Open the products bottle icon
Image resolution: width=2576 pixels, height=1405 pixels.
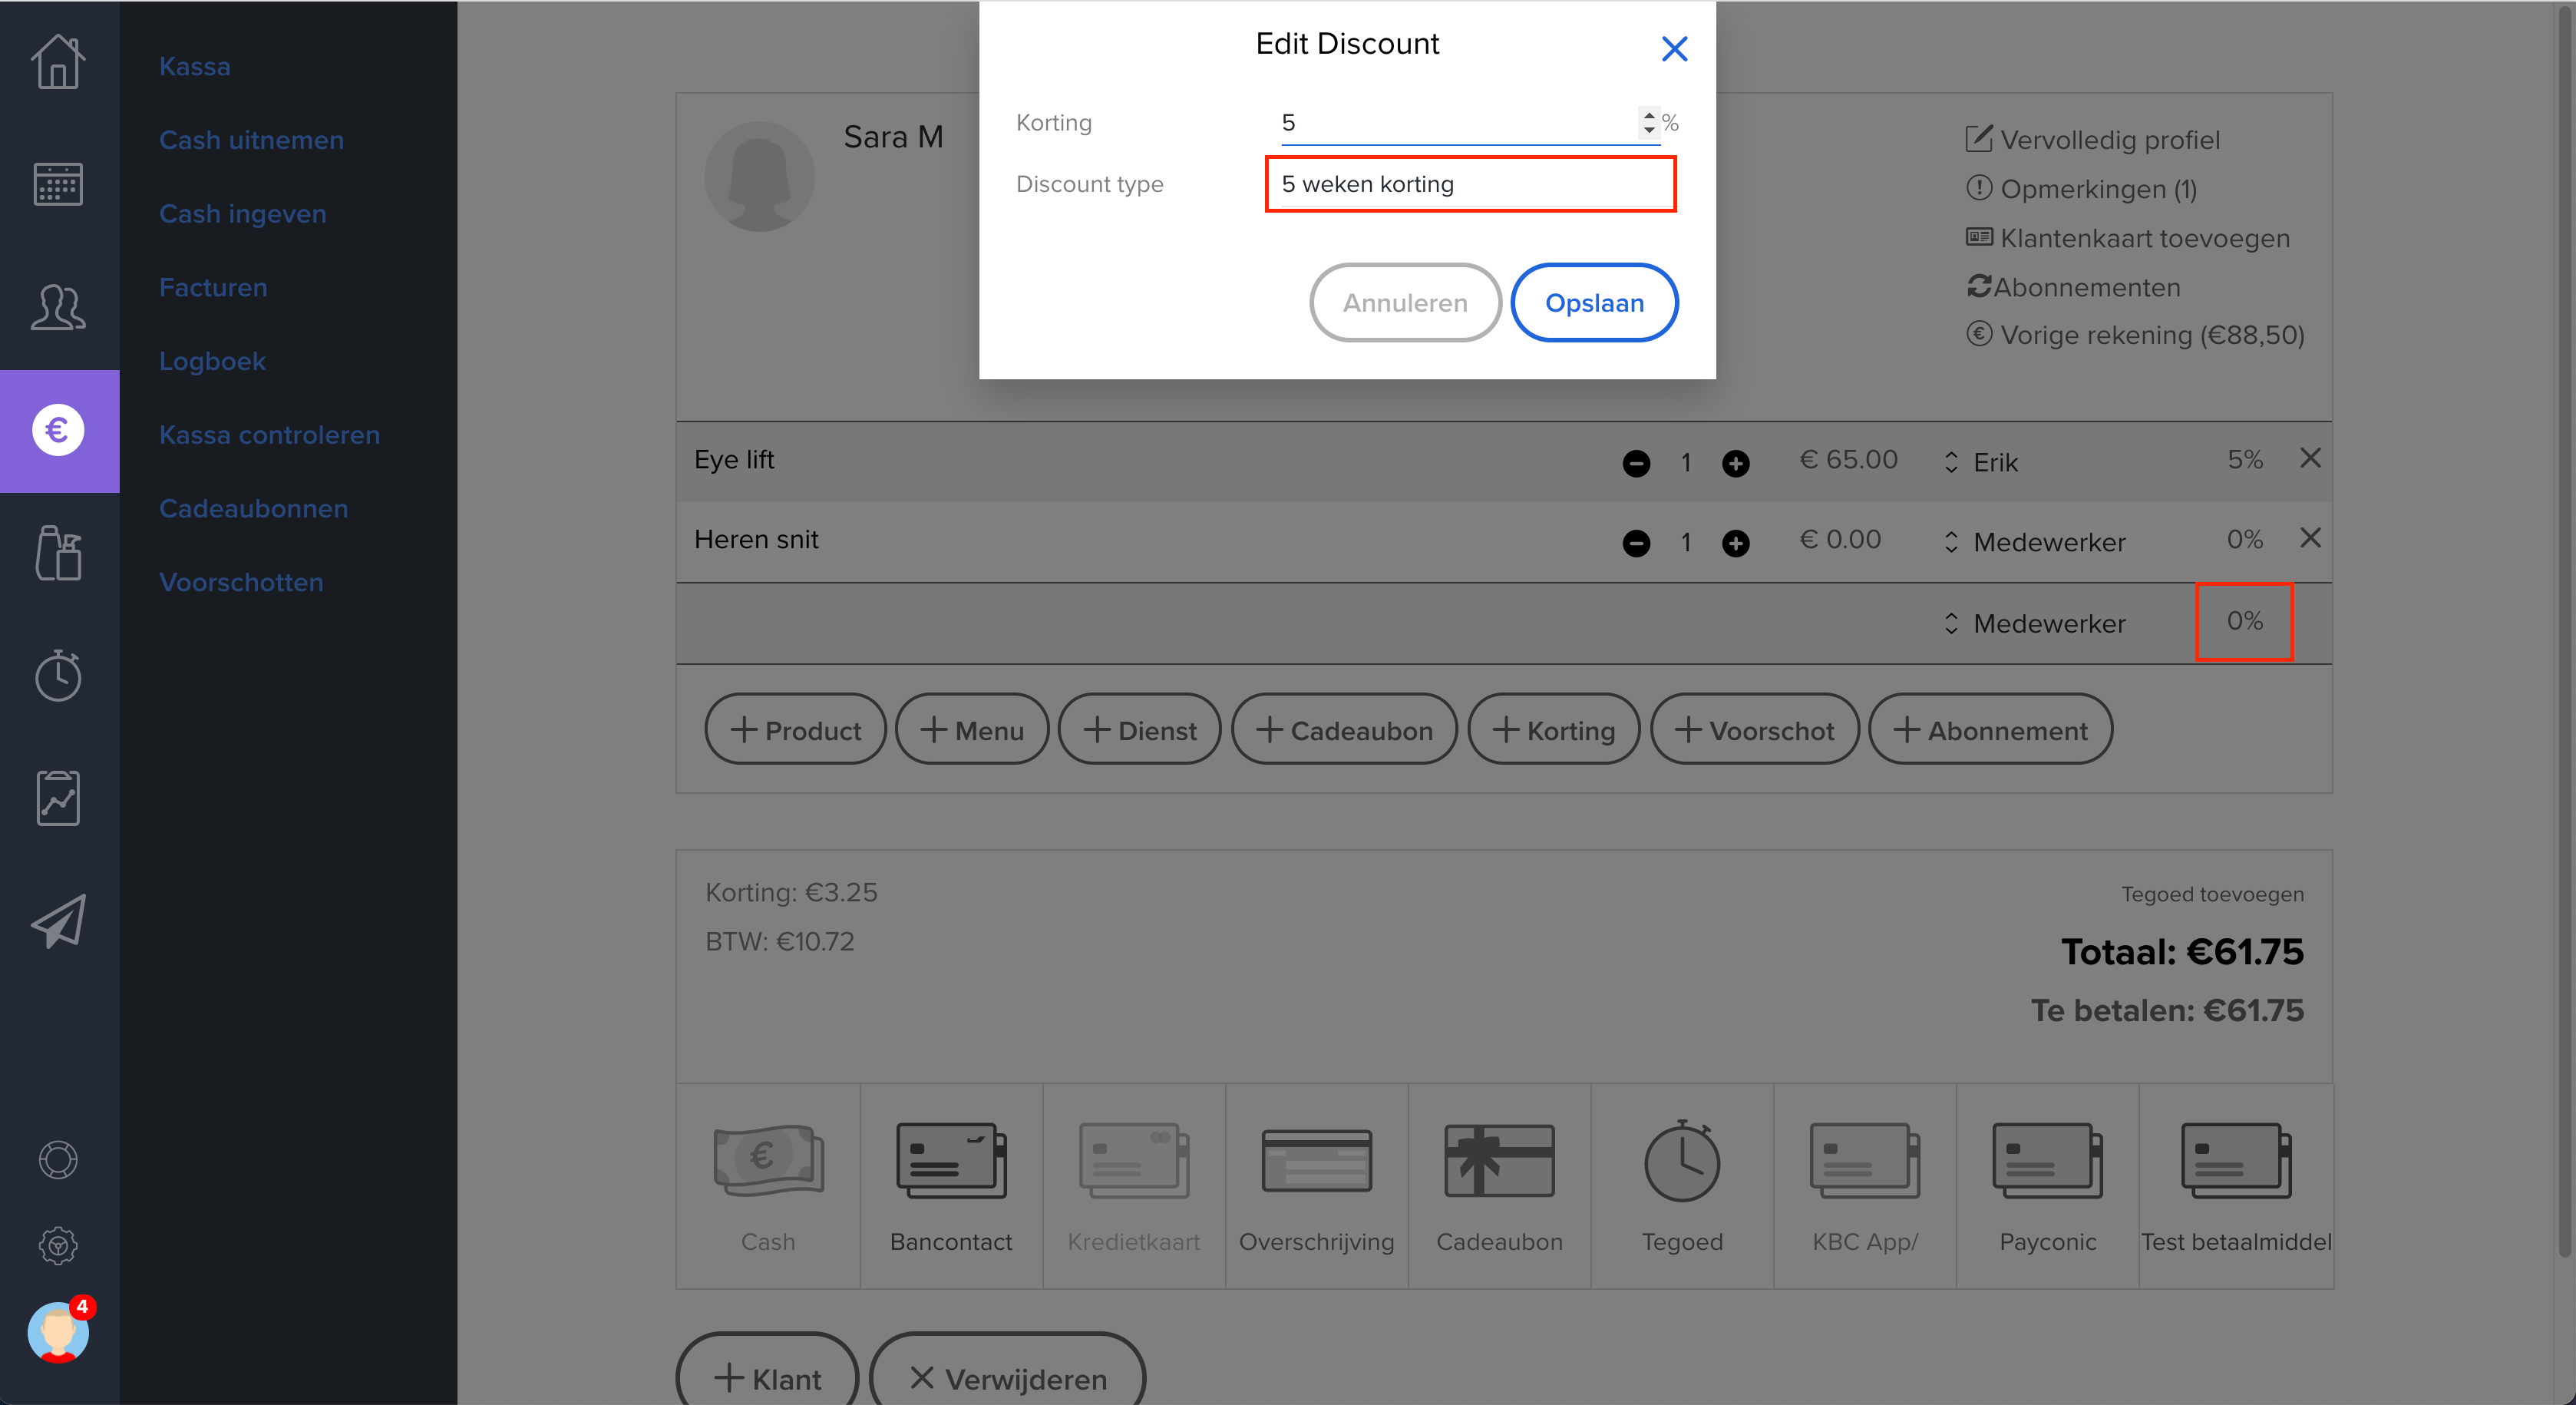coord(58,552)
